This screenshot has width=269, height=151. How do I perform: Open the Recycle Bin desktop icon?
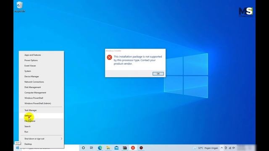(20, 7)
